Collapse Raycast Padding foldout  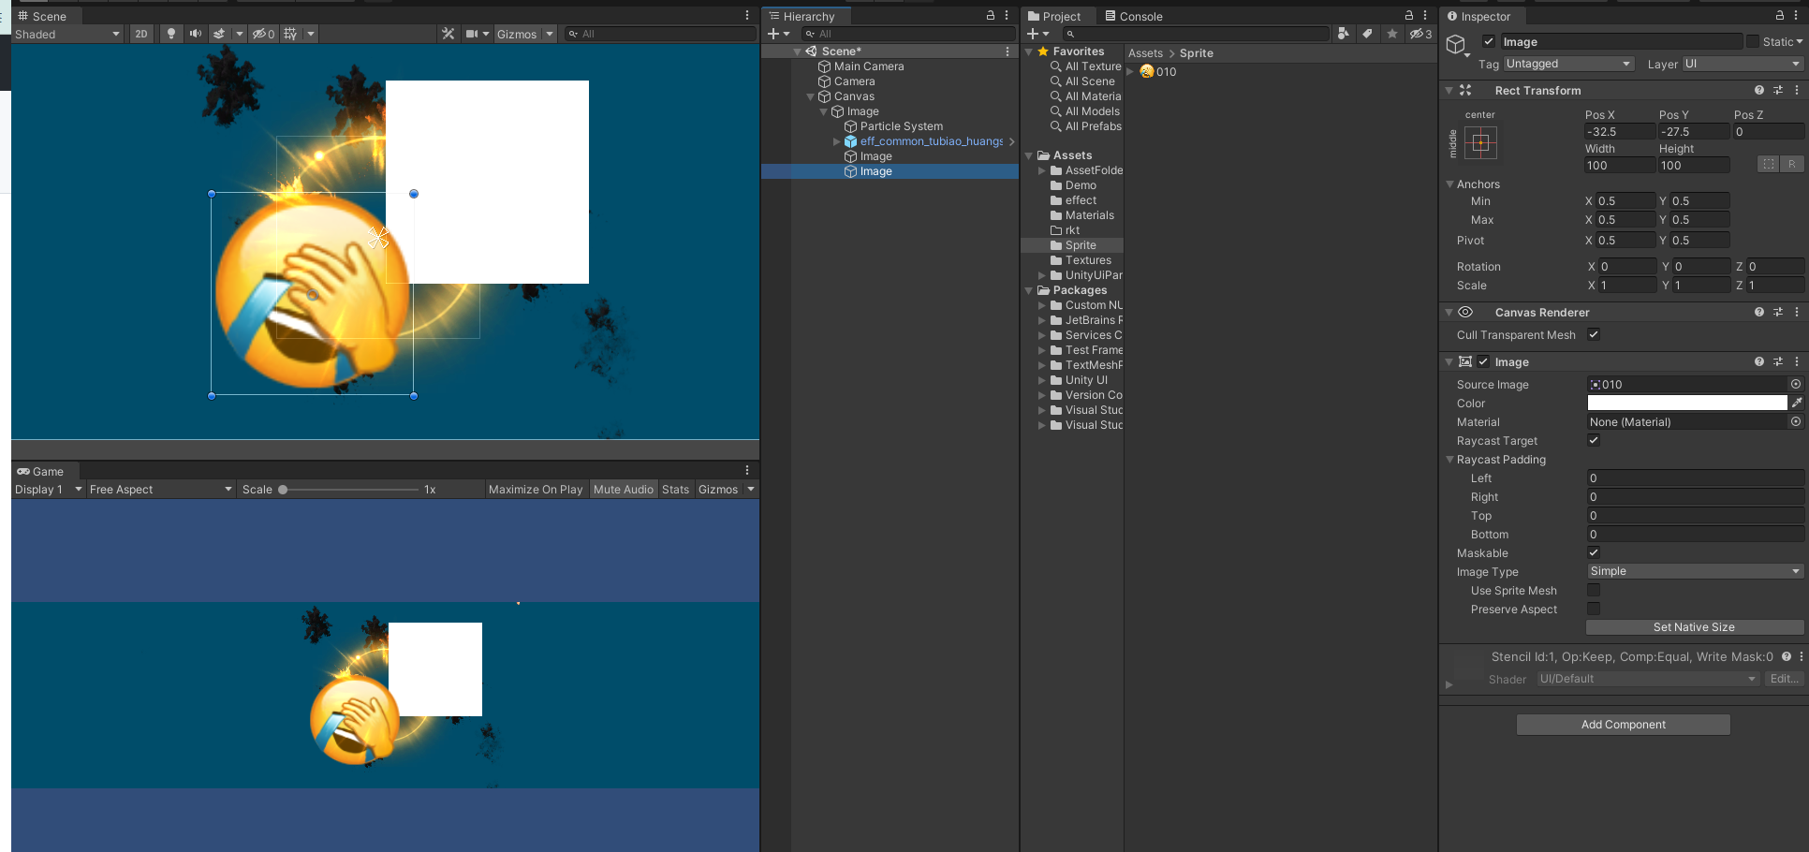pos(1450,460)
